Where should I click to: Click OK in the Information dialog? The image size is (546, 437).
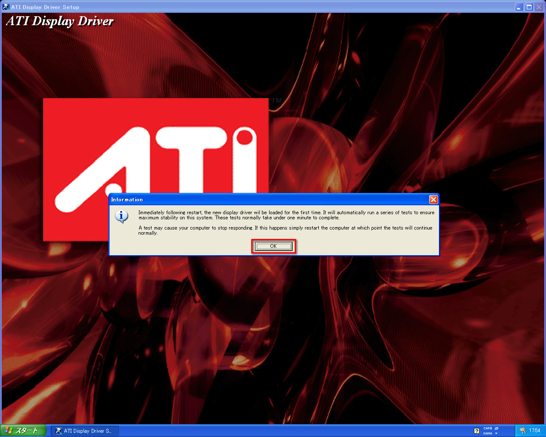[x=273, y=246]
